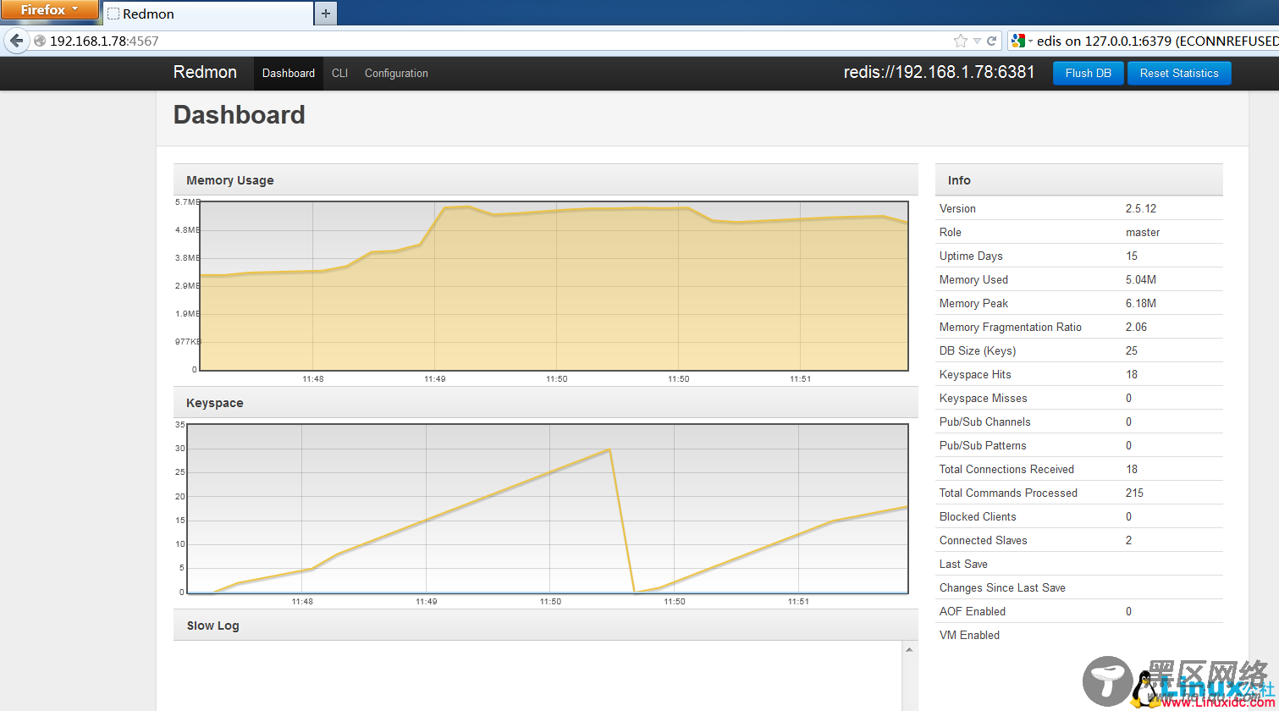Click Total Connections Received label

click(1006, 469)
